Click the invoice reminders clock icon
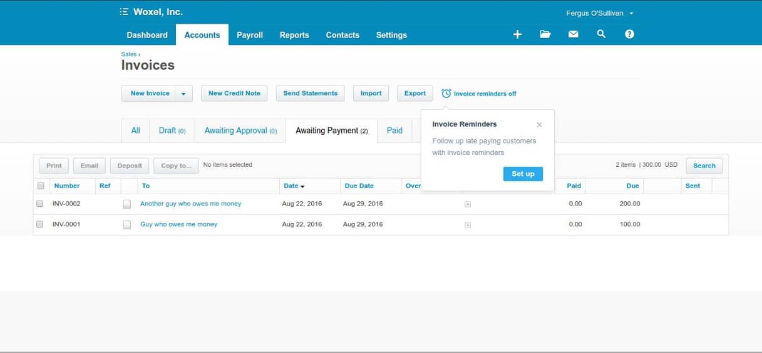The image size is (762, 353). coord(446,93)
